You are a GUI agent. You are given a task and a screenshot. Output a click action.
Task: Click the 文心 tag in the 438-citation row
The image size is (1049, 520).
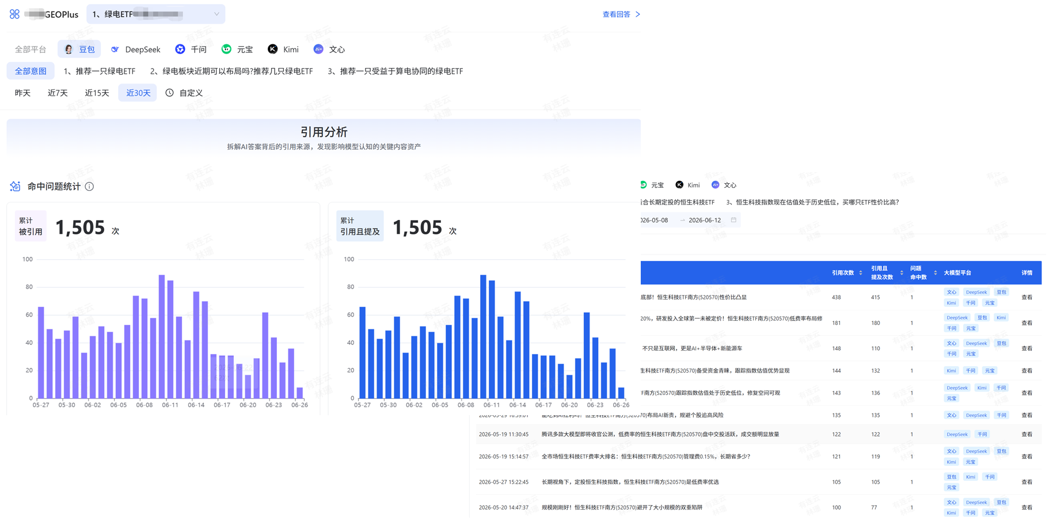point(951,293)
